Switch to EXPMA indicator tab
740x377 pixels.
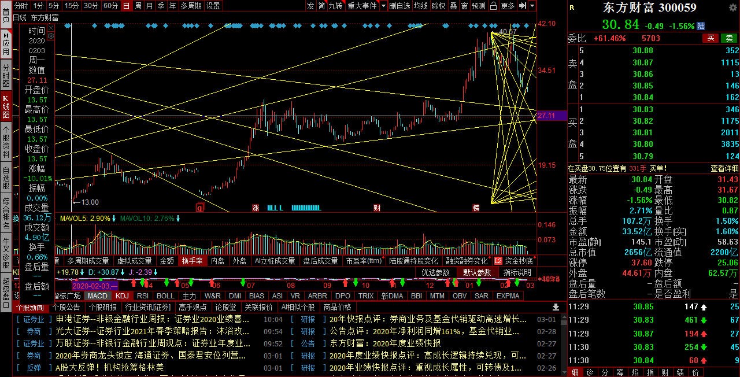tap(508, 295)
